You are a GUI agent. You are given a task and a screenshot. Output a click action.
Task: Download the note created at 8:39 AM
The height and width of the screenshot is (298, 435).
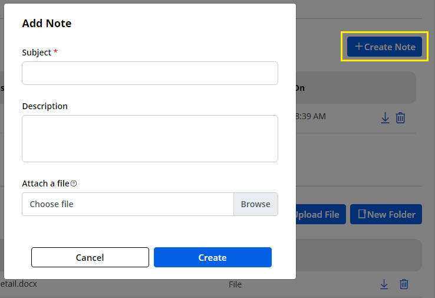385,117
